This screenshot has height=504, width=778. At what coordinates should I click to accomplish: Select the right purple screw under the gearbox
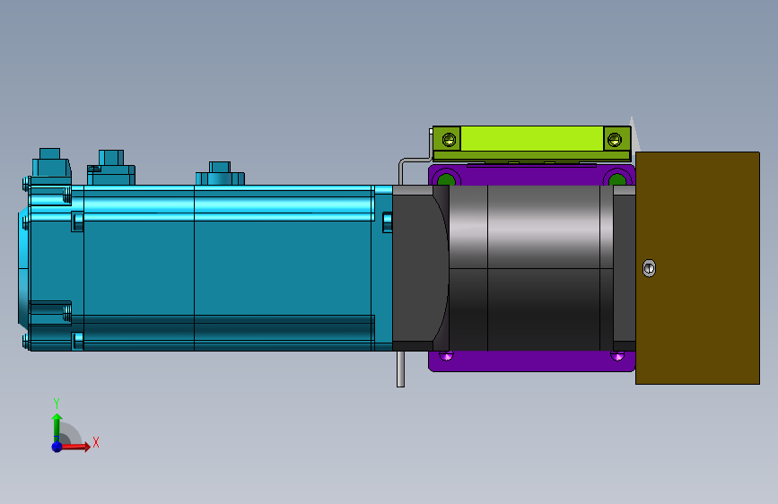[617, 355]
